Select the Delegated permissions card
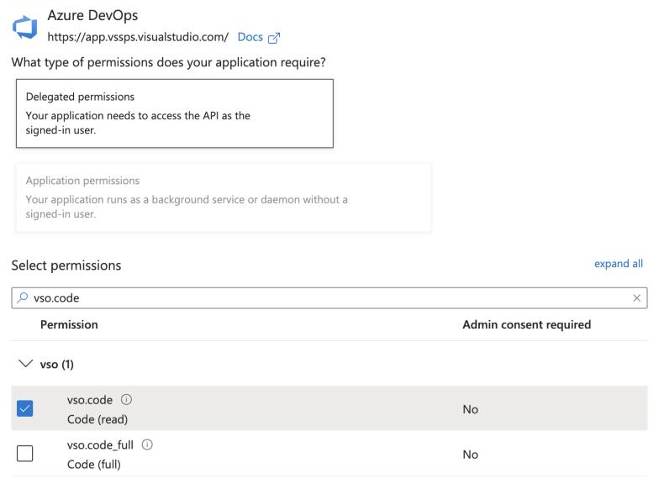The height and width of the screenshot is (484, 659). 175,113
